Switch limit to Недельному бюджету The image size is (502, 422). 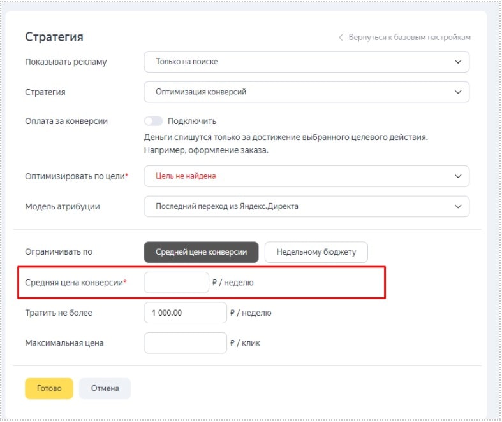[x=316, y=251]
